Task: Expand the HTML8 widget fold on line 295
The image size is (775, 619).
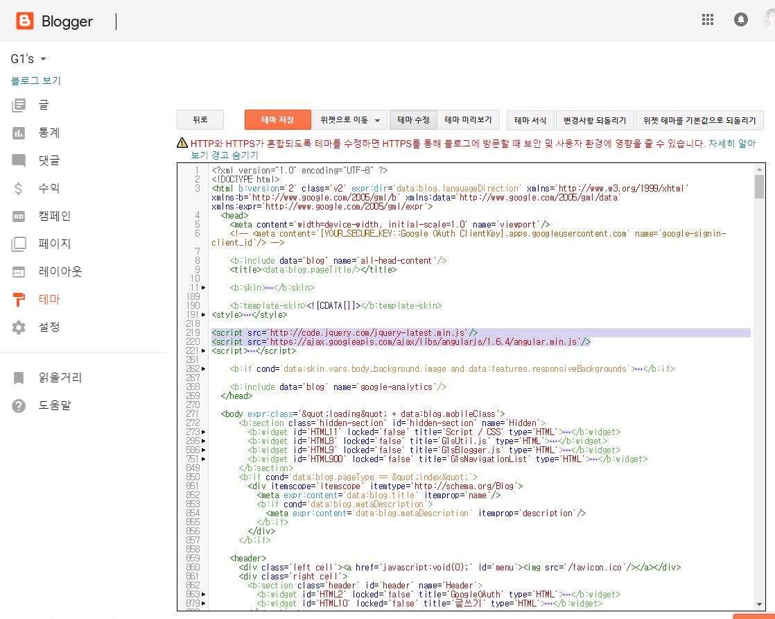Action: coord(204,441)
